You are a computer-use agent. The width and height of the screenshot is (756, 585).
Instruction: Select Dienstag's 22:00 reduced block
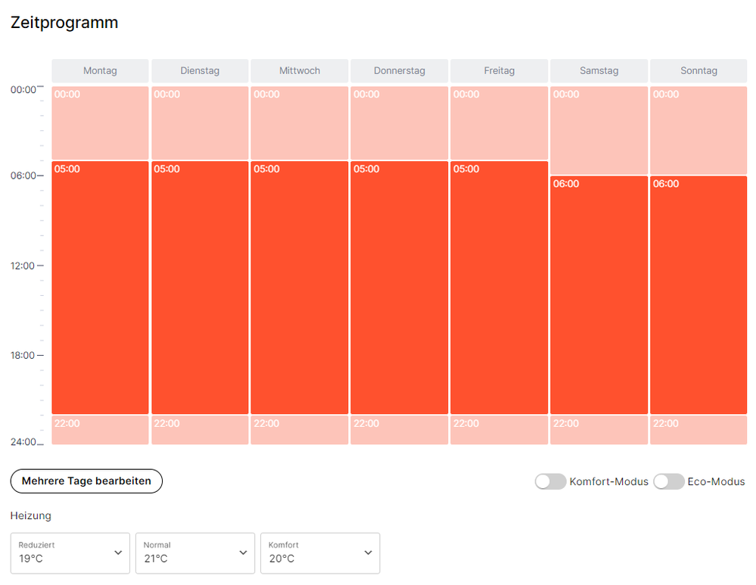point(200,430)
